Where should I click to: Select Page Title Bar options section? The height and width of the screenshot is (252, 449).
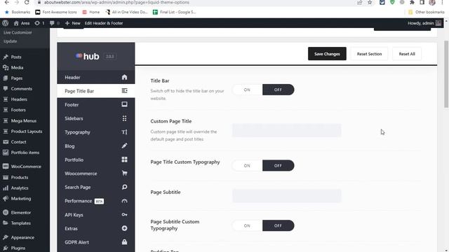(96, 91)
